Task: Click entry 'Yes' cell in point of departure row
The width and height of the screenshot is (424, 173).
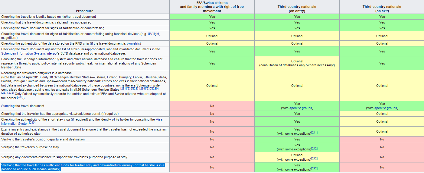Action: point(297,139)
